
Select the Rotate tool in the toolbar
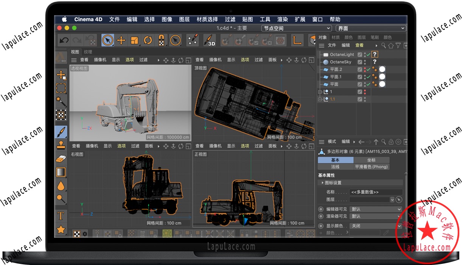coord(148,41)
